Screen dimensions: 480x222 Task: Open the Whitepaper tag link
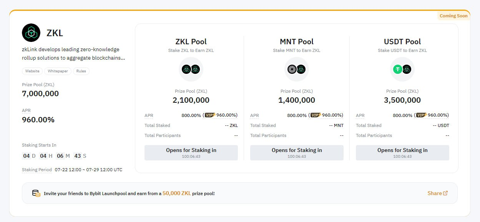(x=58, y=71)
